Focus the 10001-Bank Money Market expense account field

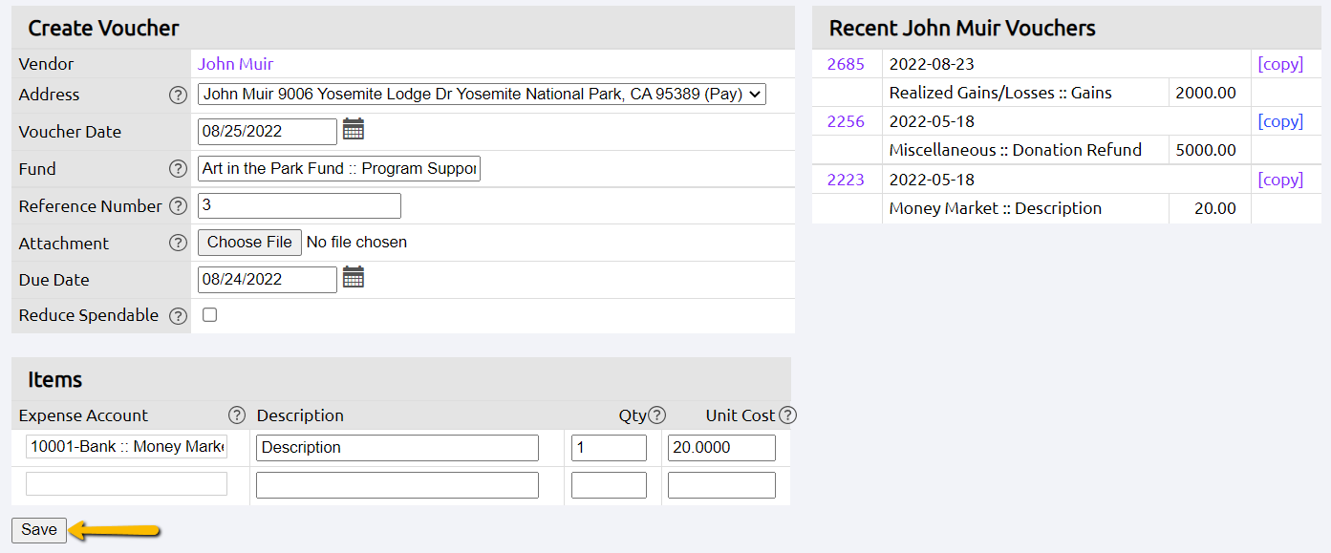[126, 447]
